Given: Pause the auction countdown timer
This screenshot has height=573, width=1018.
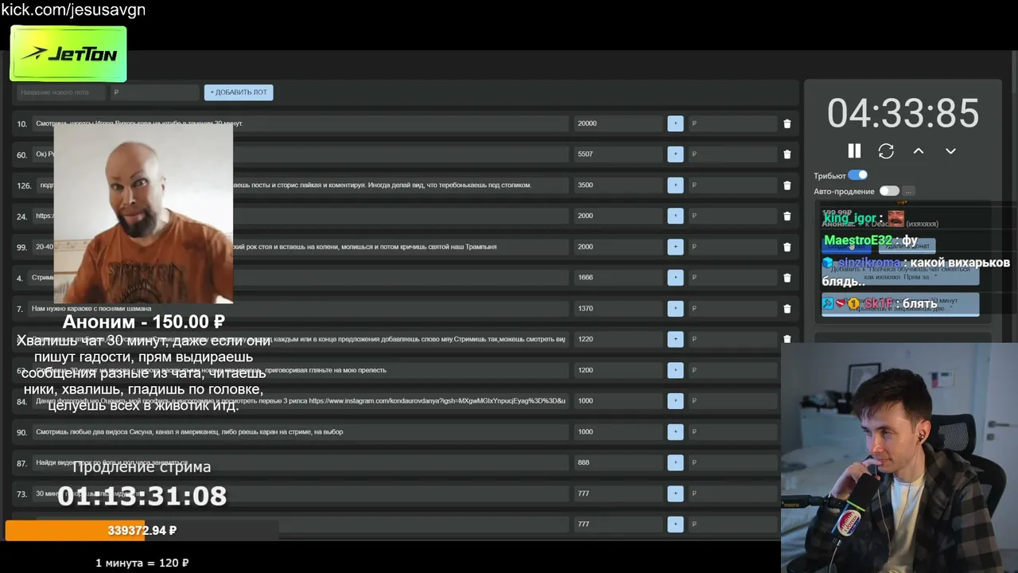Looking at the screenshot, I should [x=854, y=151].
